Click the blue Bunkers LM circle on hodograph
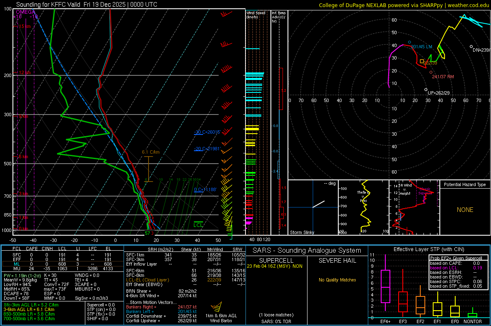This screenshot has height=326, width=491. [409, 42]
